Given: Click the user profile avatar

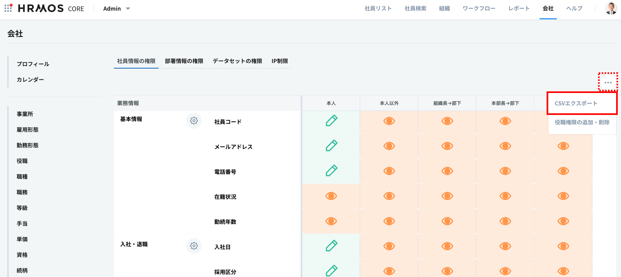Looking at the screenshot, I should [611, 8].
